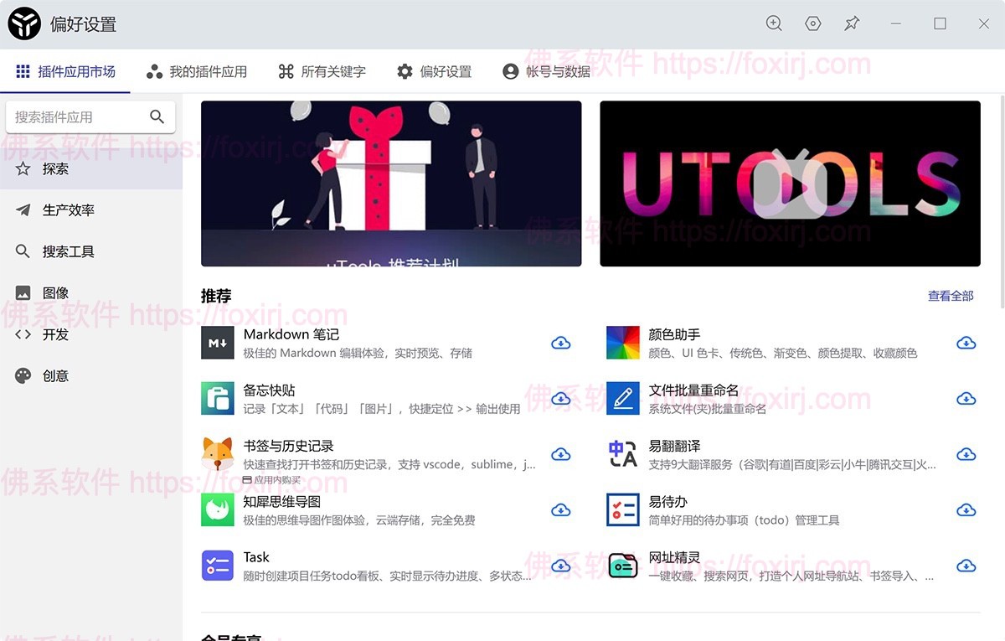Click the magnifier zoom icon in title bar

point(774,23)
